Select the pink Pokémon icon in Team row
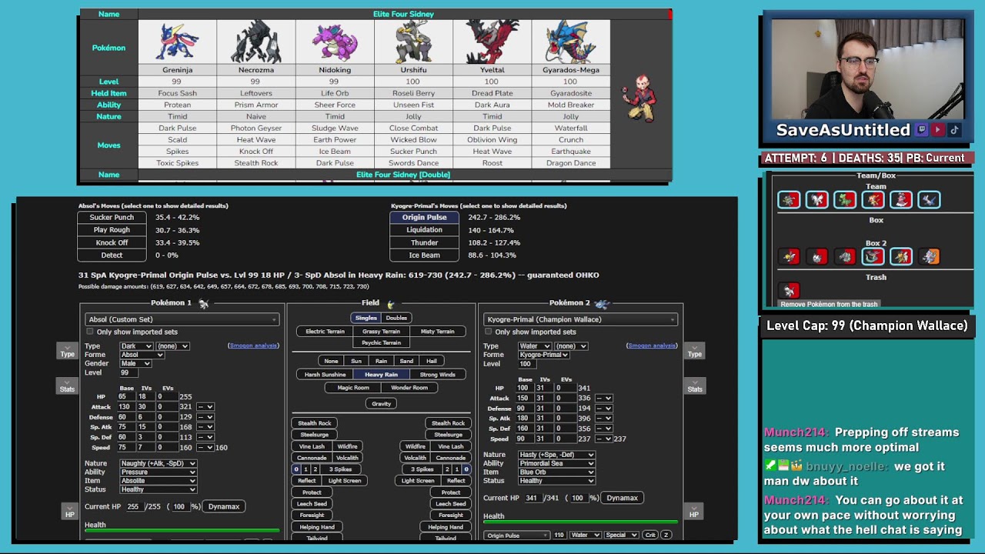Viewport: 985px width, 554px height. [901, 200]
